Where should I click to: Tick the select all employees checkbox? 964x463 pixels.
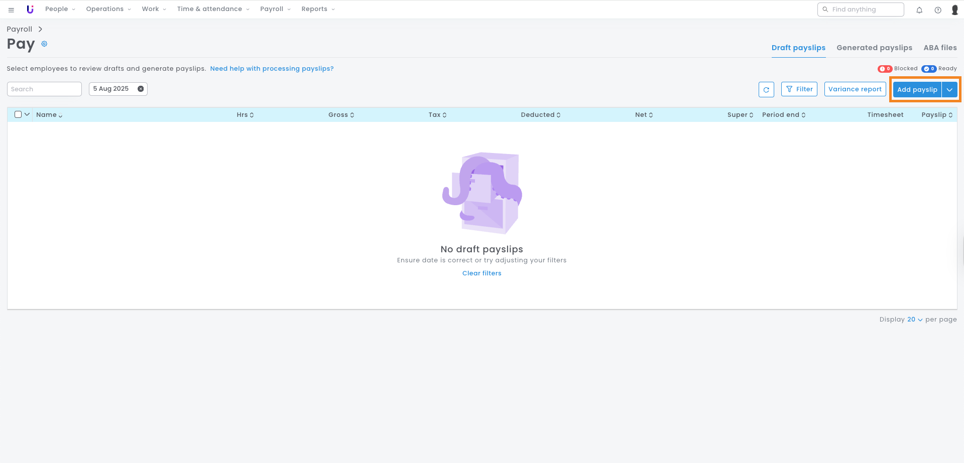pyautogui.click(x=18, y=114)
